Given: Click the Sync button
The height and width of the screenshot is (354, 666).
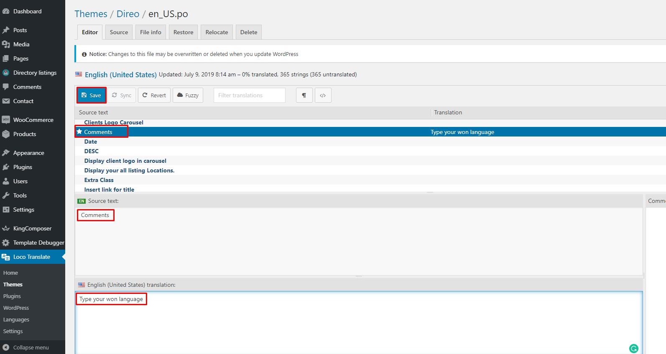Looking at the screenshot, I should click(122, 95).
